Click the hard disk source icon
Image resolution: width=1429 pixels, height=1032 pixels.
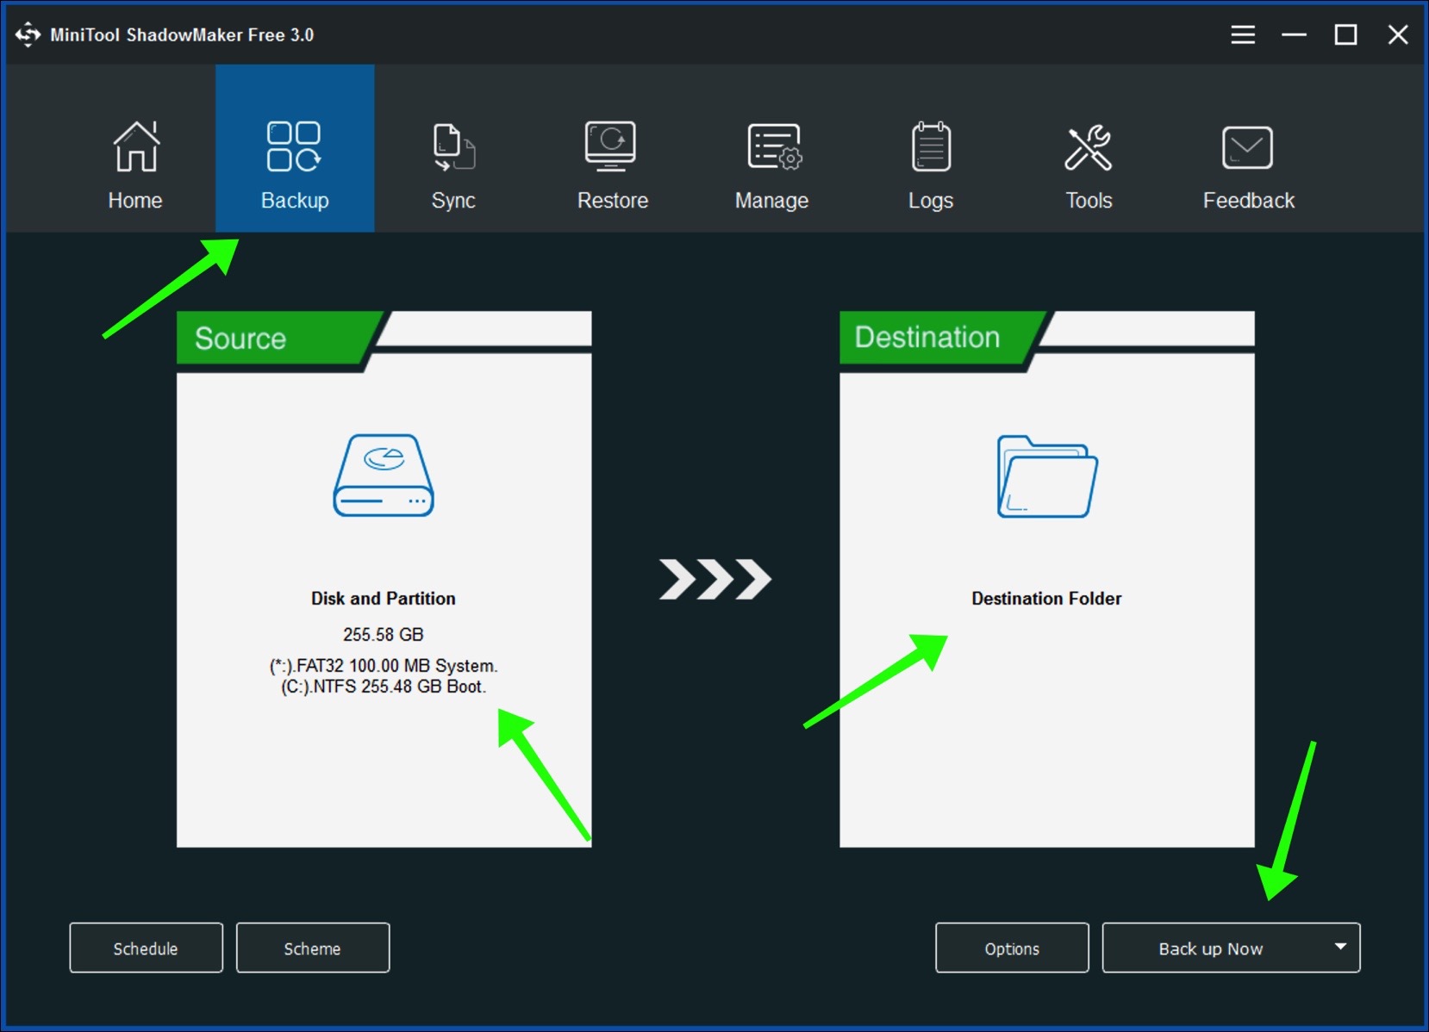click(x=384, y=475)
